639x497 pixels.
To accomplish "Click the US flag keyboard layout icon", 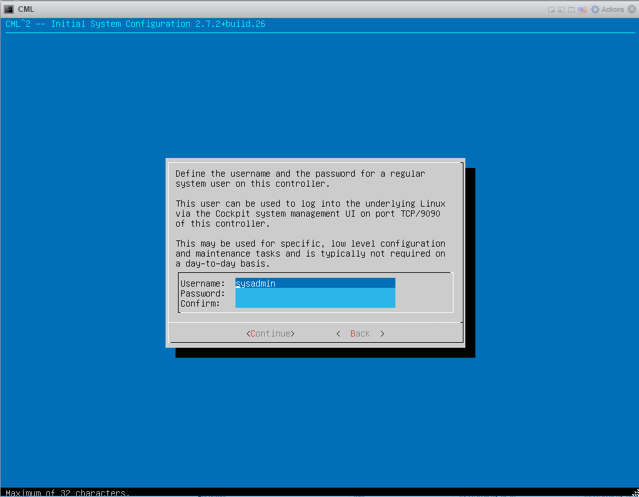I will (582, 9).
